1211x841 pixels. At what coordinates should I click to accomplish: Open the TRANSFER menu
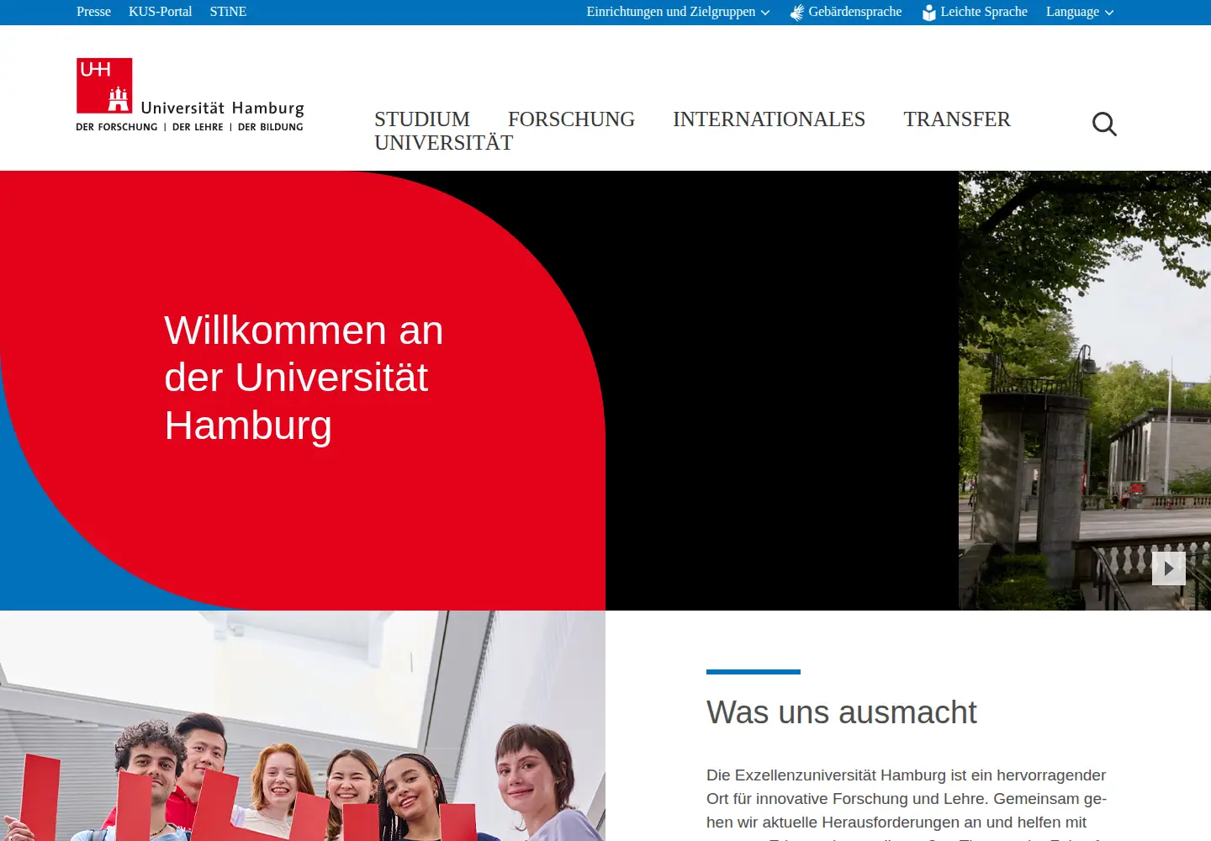click(x=957, y=119)
